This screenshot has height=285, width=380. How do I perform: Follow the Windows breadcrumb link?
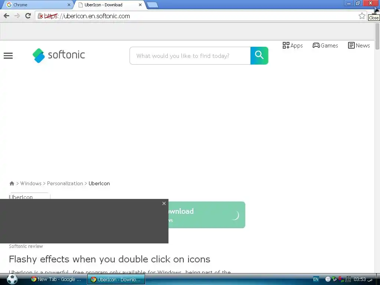point(31,183)
